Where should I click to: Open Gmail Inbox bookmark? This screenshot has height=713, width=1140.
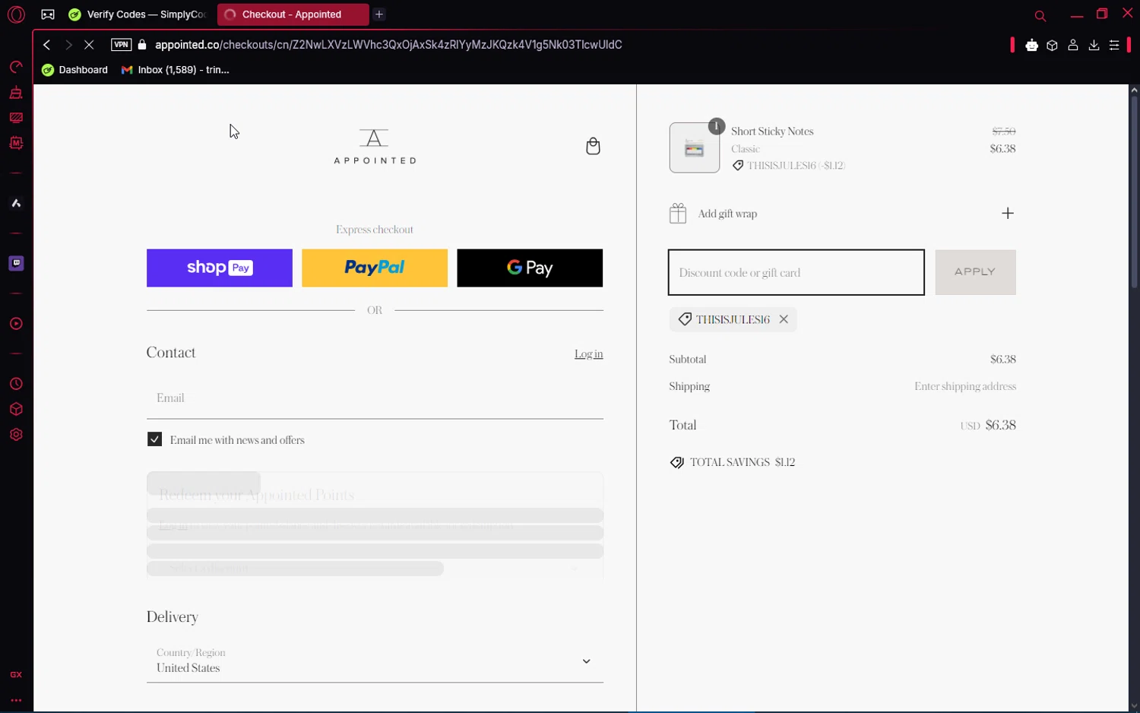[176, 70]
